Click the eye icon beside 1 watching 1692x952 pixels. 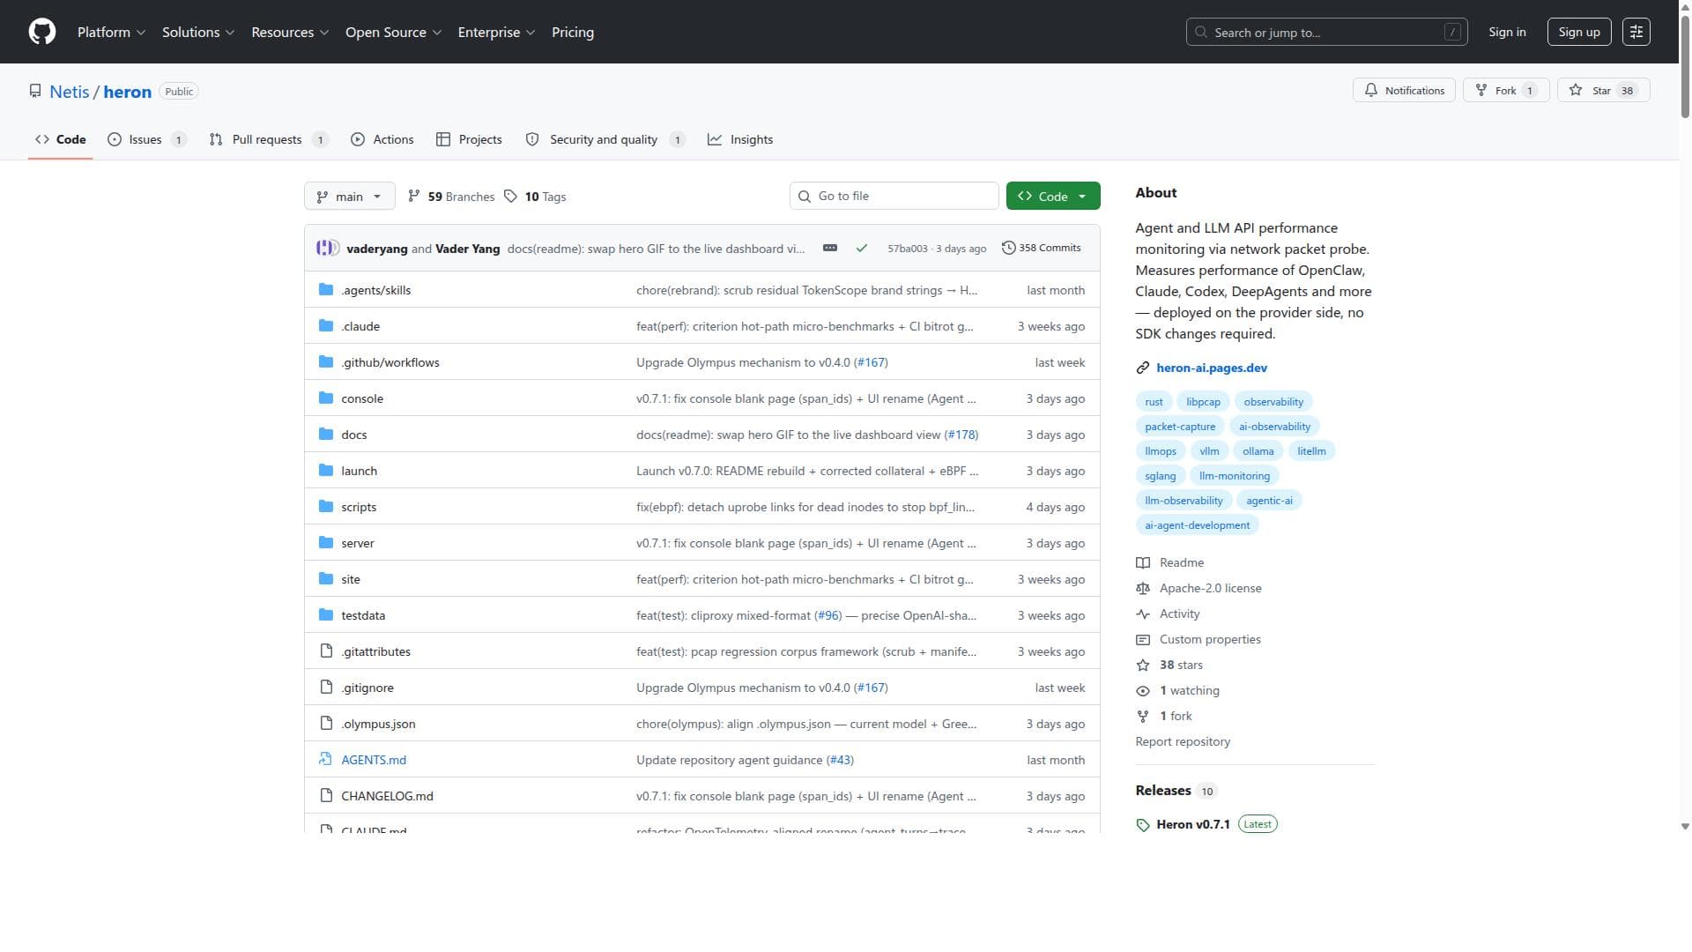coord(1143,691)
